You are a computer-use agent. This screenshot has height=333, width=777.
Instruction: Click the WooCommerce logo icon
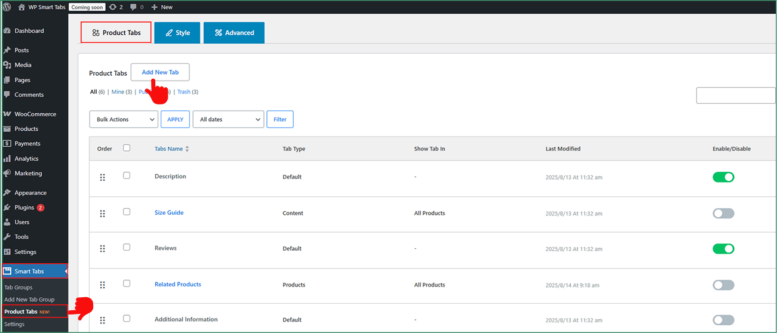point(7,114)
